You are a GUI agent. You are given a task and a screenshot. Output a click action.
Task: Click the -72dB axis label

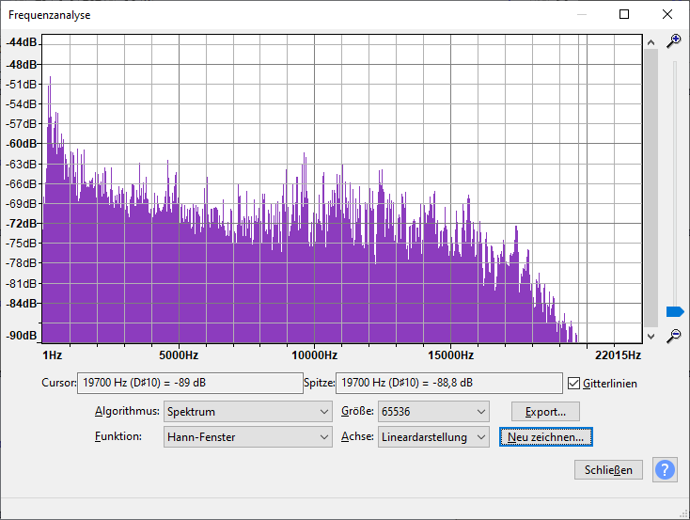22,223
